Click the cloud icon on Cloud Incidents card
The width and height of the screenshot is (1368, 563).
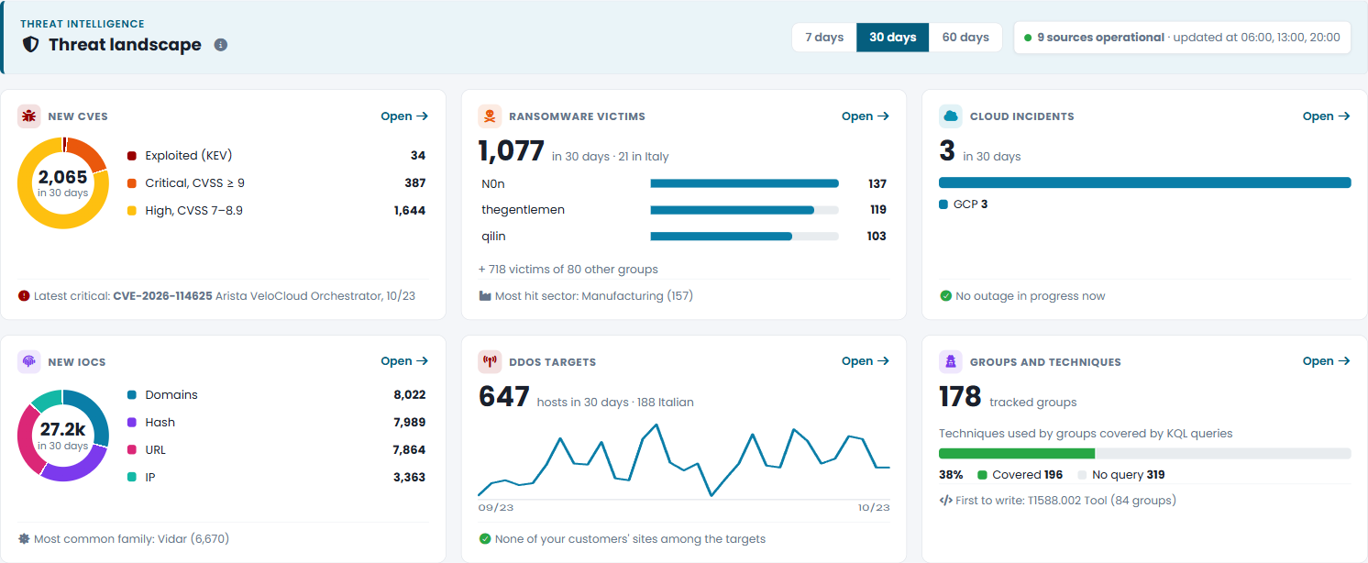click(951, 116)
